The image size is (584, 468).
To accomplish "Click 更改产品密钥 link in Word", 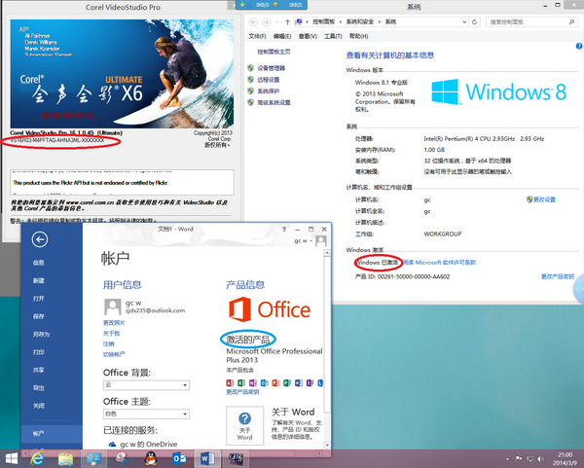I will [x=242, y=392].
